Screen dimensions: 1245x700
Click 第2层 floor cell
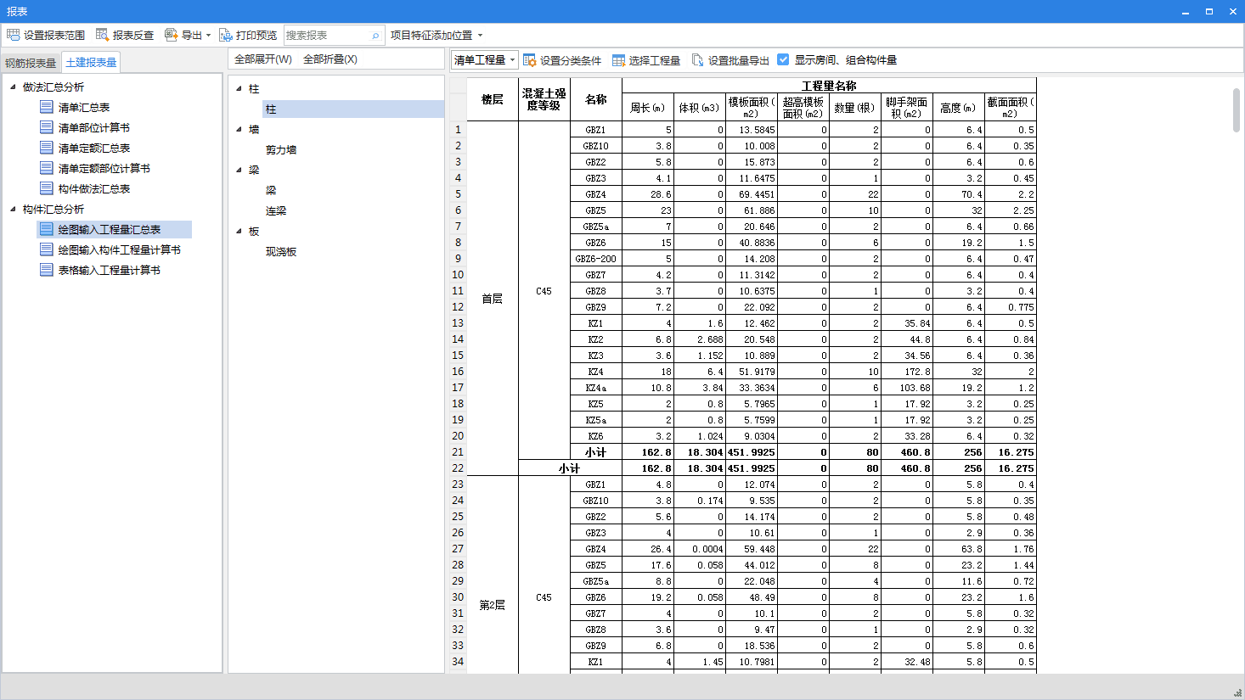click(x=493, y=605)
